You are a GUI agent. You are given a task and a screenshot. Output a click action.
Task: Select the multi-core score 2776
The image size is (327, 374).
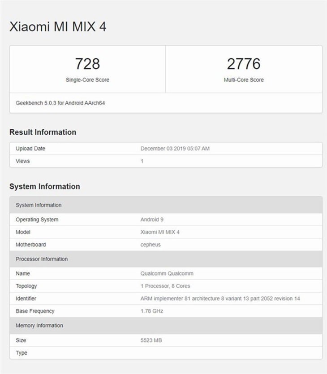click(x=244, y=64)
